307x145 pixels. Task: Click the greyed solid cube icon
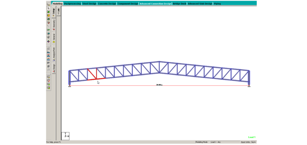pyautogui.click(x=48, y=66)
